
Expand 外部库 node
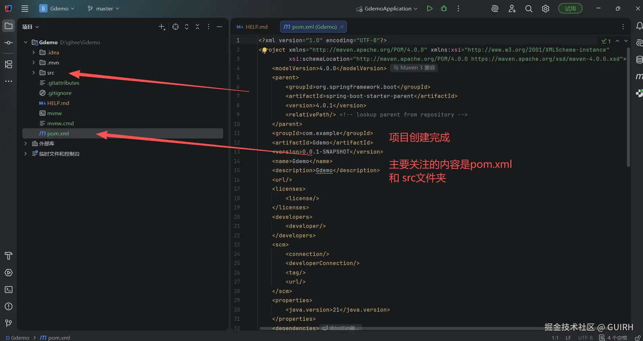coord(25,143)
